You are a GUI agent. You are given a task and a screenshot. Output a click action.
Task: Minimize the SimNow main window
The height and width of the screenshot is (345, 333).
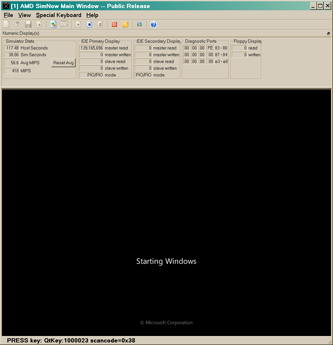313,6
